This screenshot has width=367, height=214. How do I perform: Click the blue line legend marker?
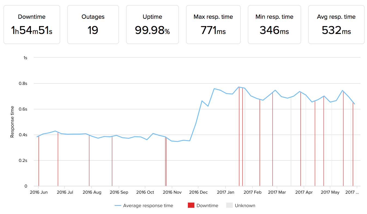click(118, 206)
